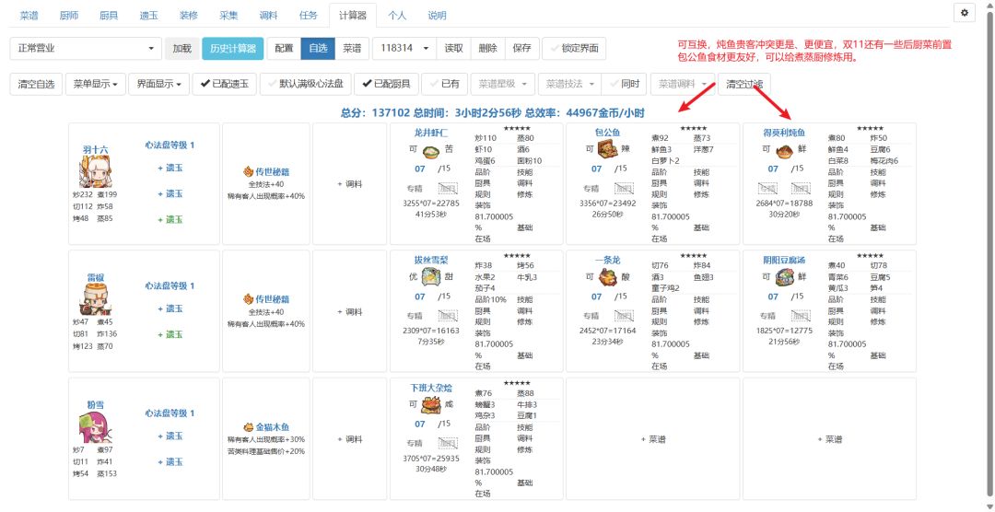Click the 清空自选 button
The image size is (995, 512).
[x=36, y=84]
